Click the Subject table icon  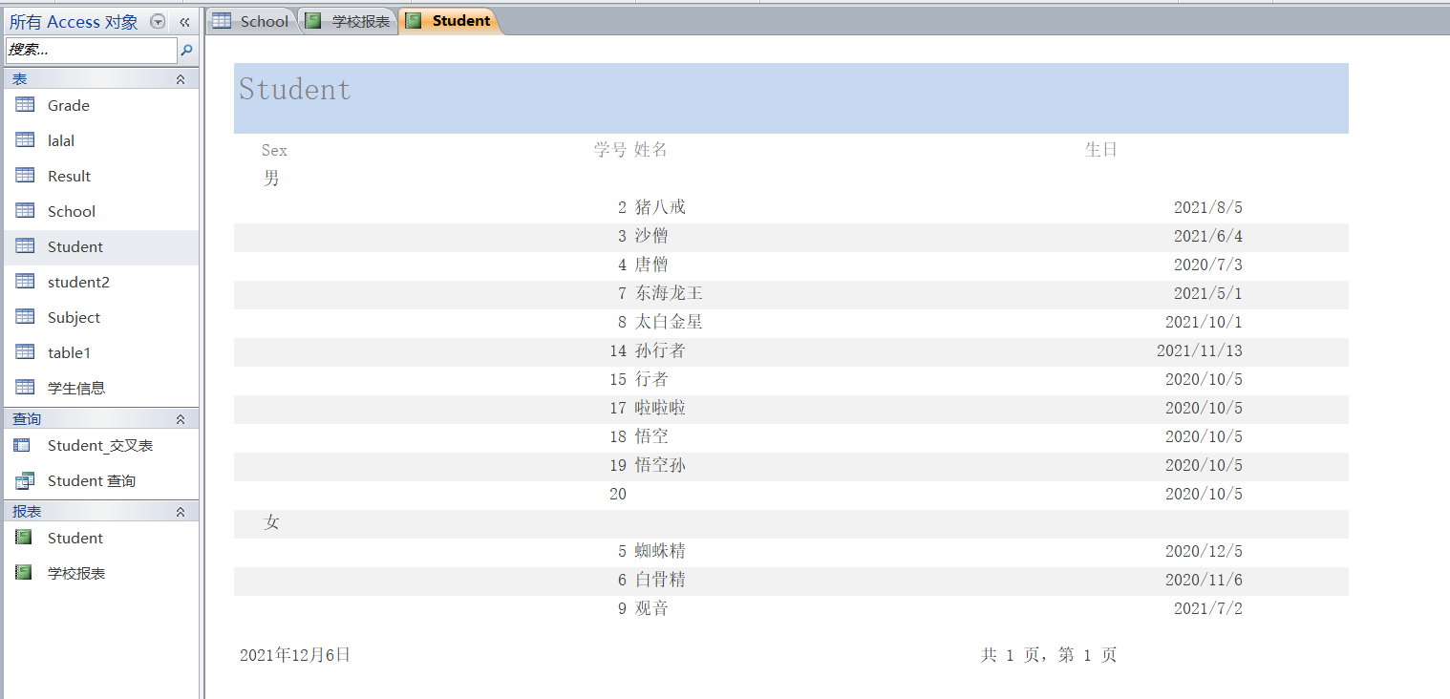pos(25,317)
